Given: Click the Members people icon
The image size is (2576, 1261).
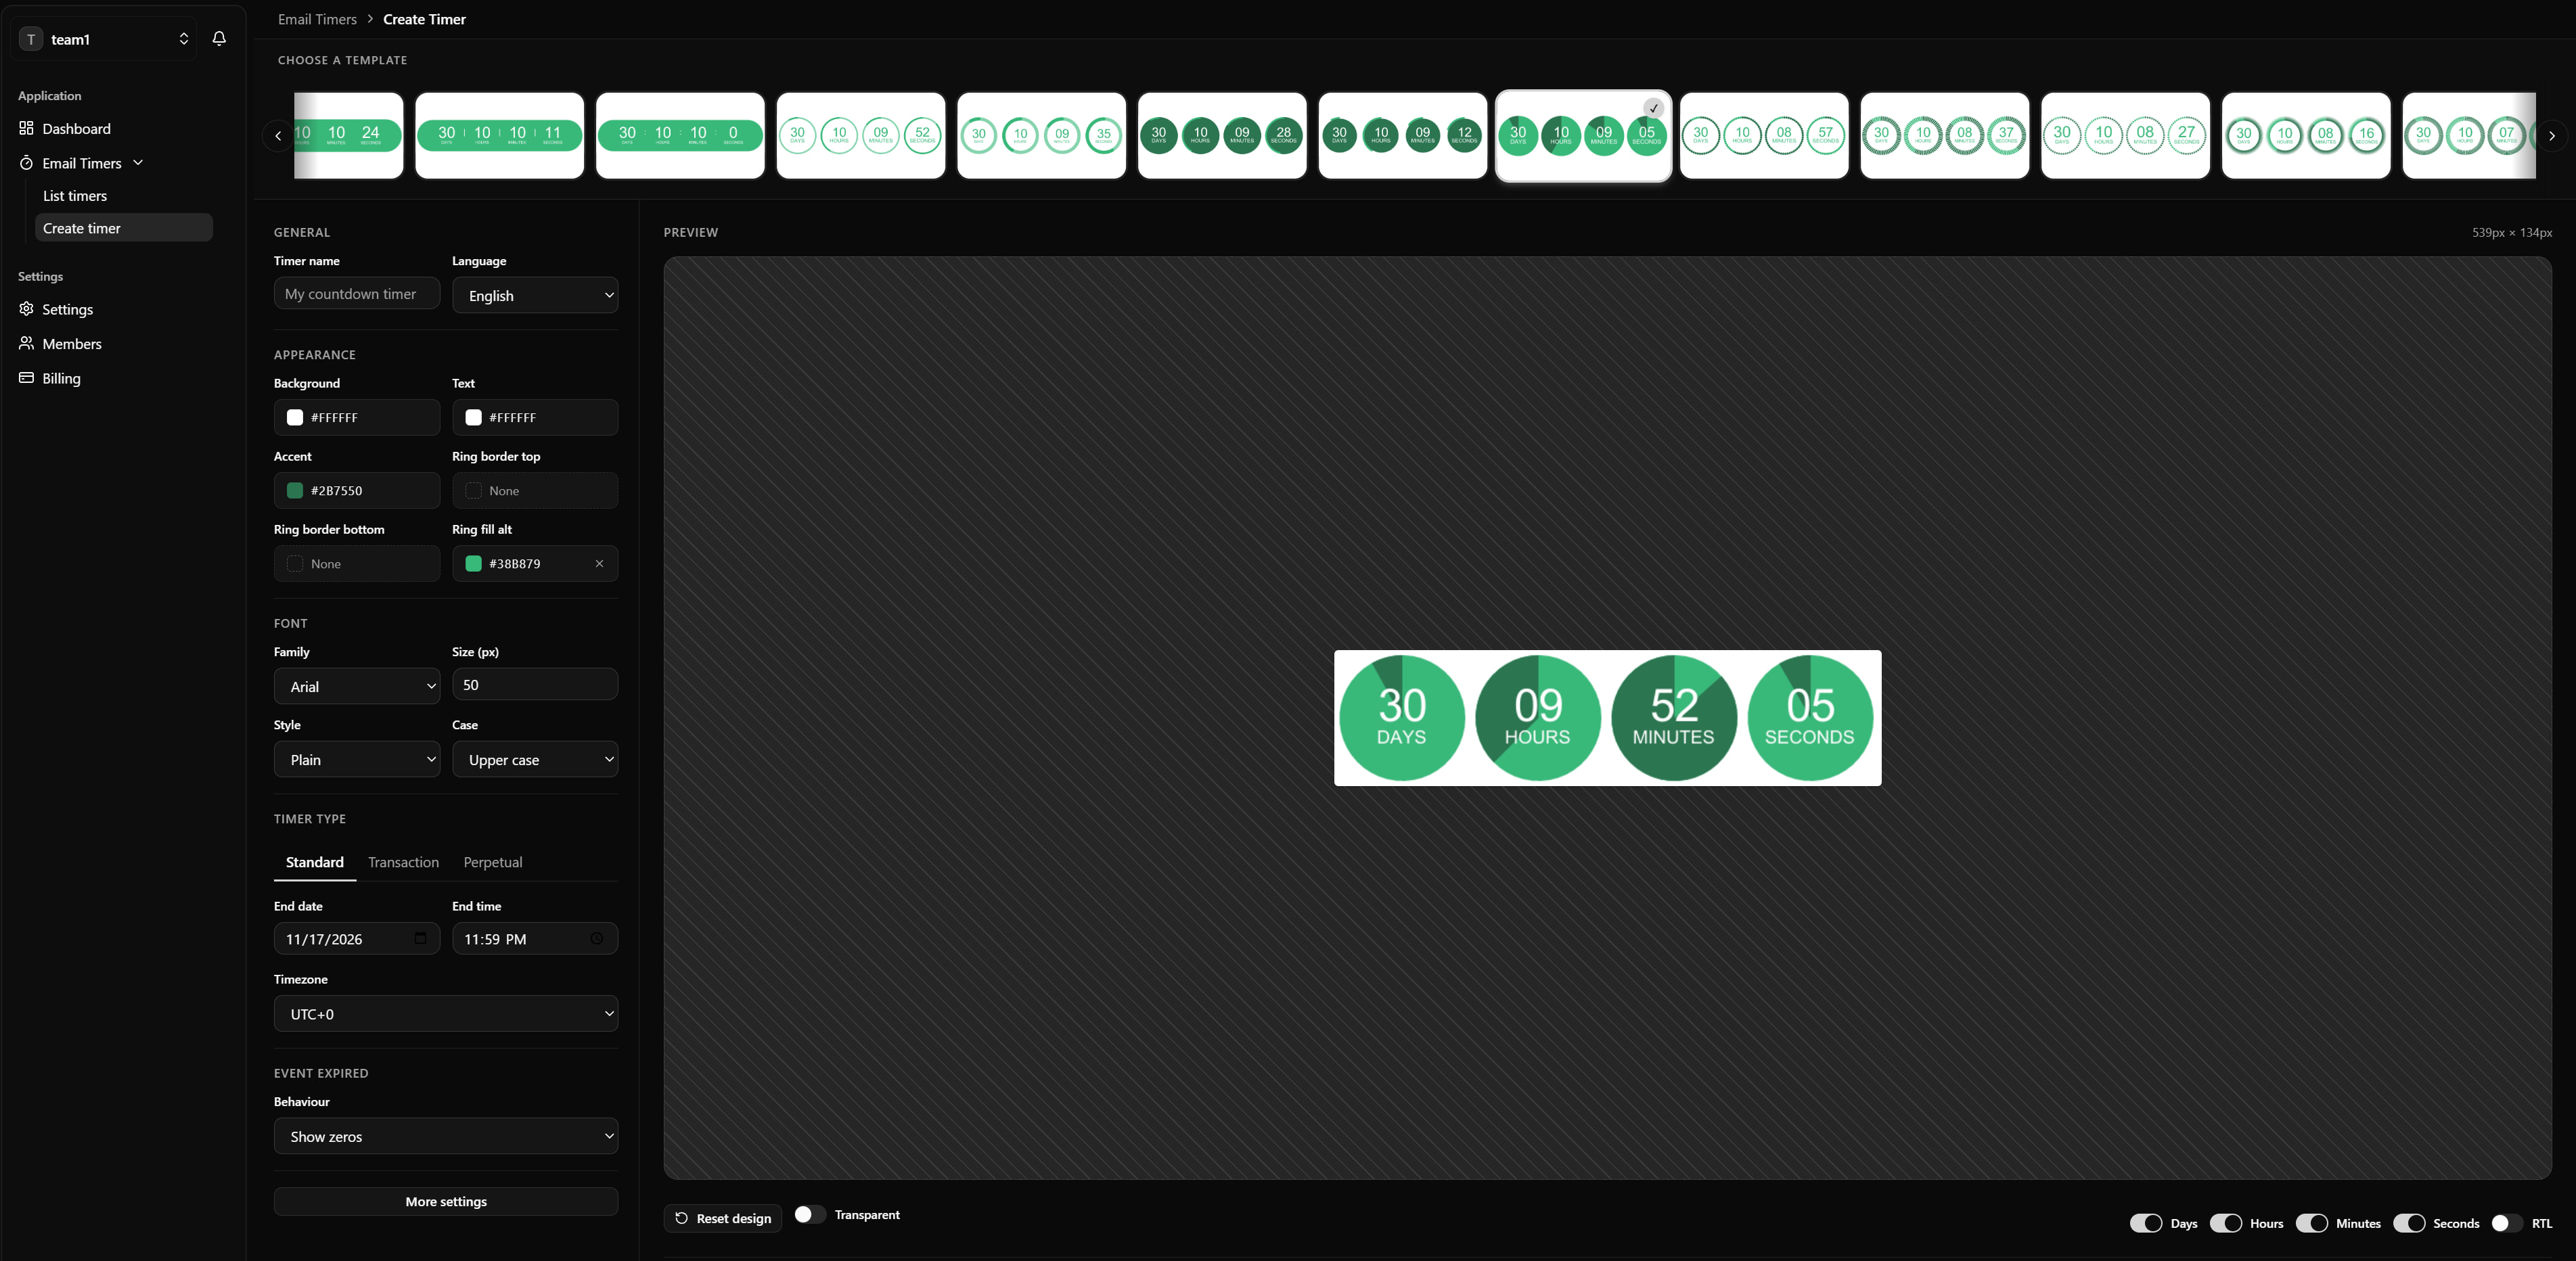Looking at the screenshot, I should (x=26, y=343).
